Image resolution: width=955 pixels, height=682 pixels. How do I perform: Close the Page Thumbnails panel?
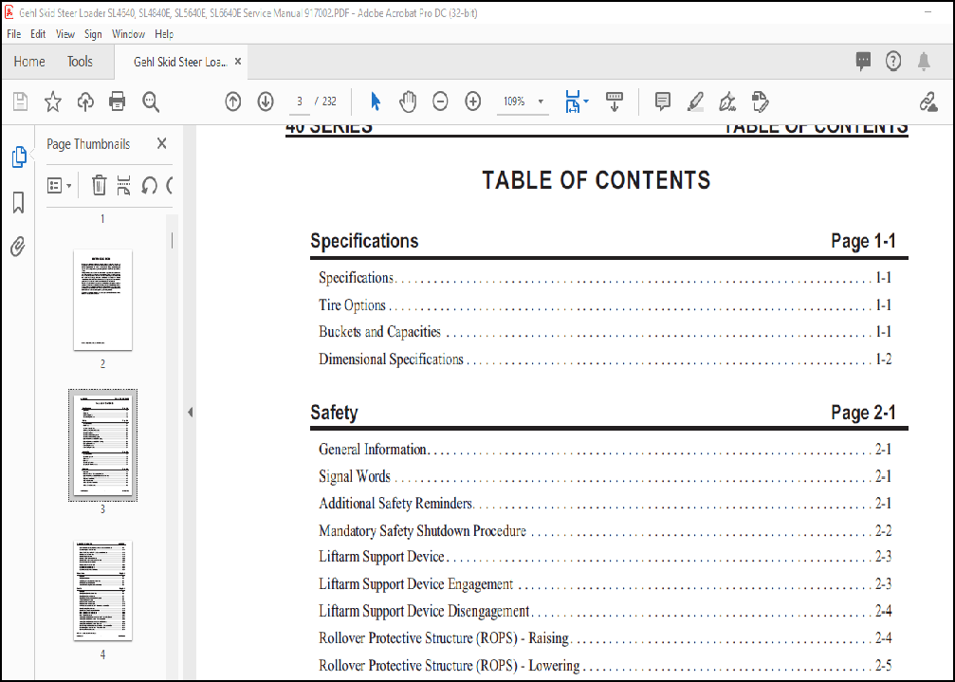click(x=161, y=144)
